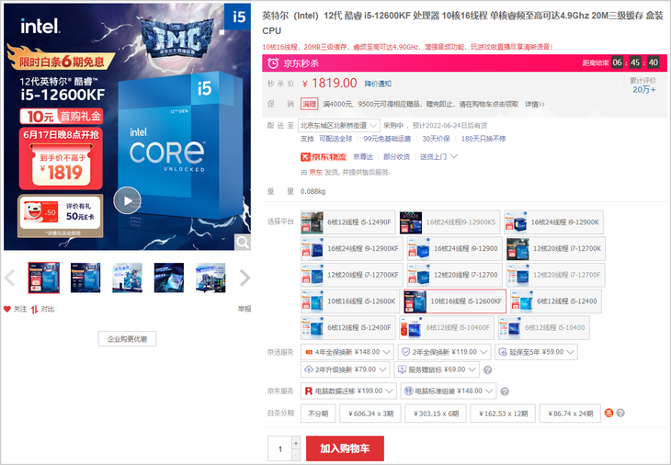Increase quantity with plus button

pos(296,443)
